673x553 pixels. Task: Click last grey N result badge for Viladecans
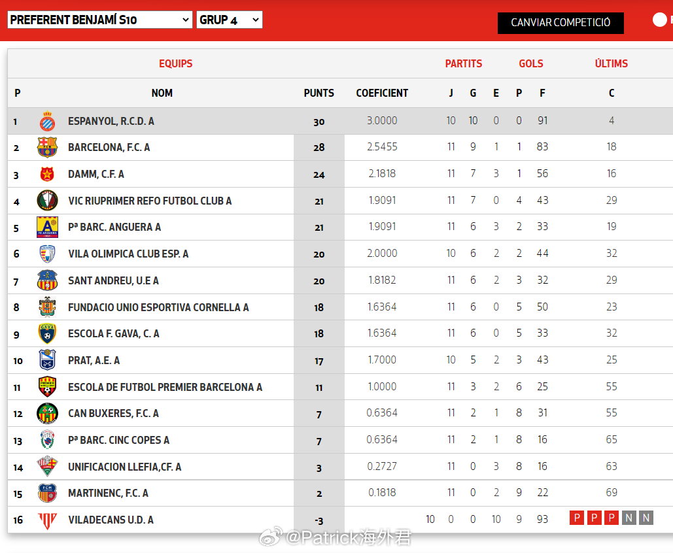tap(646, 518)
